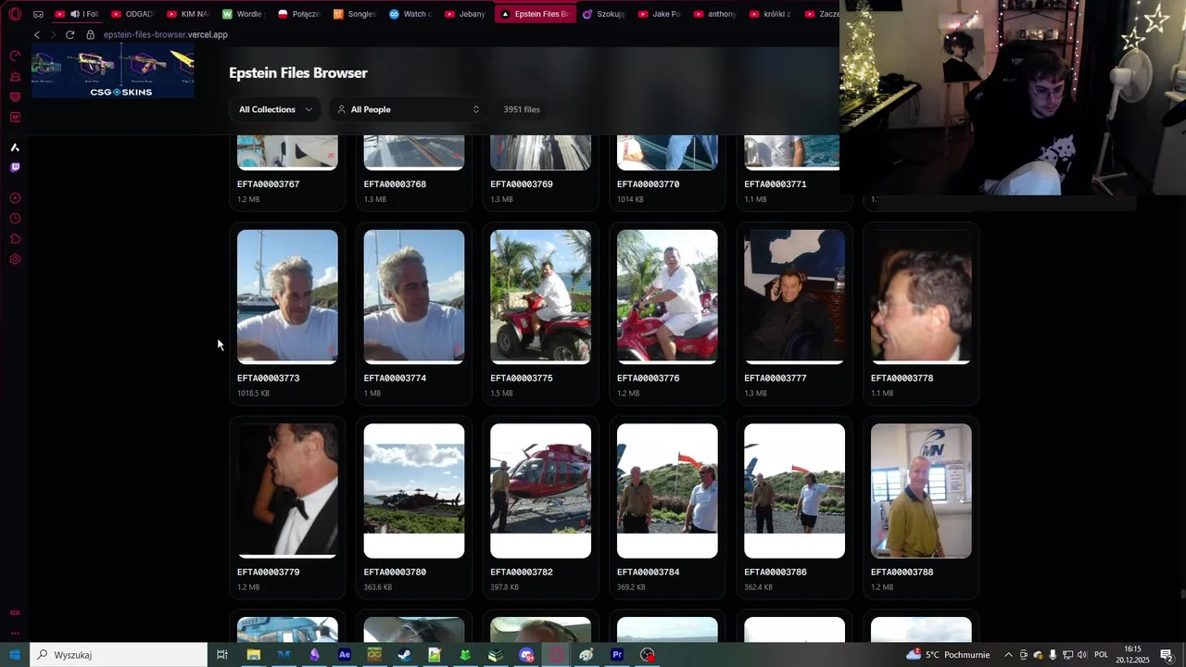1186x667 pixels.
Task: Open thumbnail EFTA00003778
Action: coord(921,296)
